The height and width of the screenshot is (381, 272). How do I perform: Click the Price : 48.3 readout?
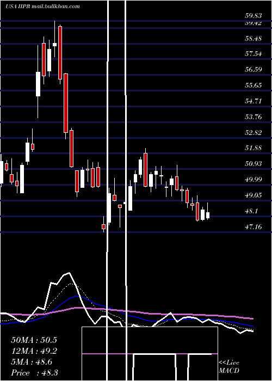click(x=34, y=373)
